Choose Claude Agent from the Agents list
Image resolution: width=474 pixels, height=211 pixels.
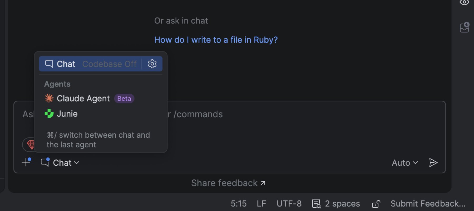pos(83,98)
